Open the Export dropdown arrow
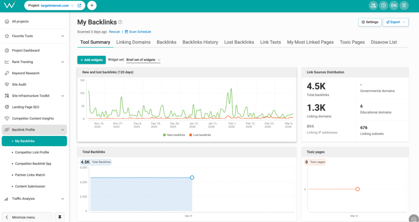The width and height of the screenshot is (419, 222). click(x=404, y=22)
